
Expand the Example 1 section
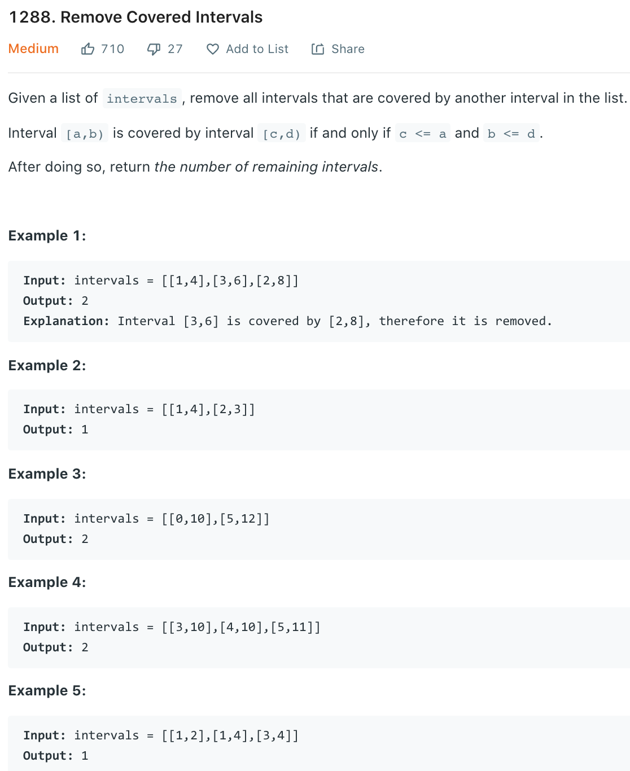click(47, 236)
